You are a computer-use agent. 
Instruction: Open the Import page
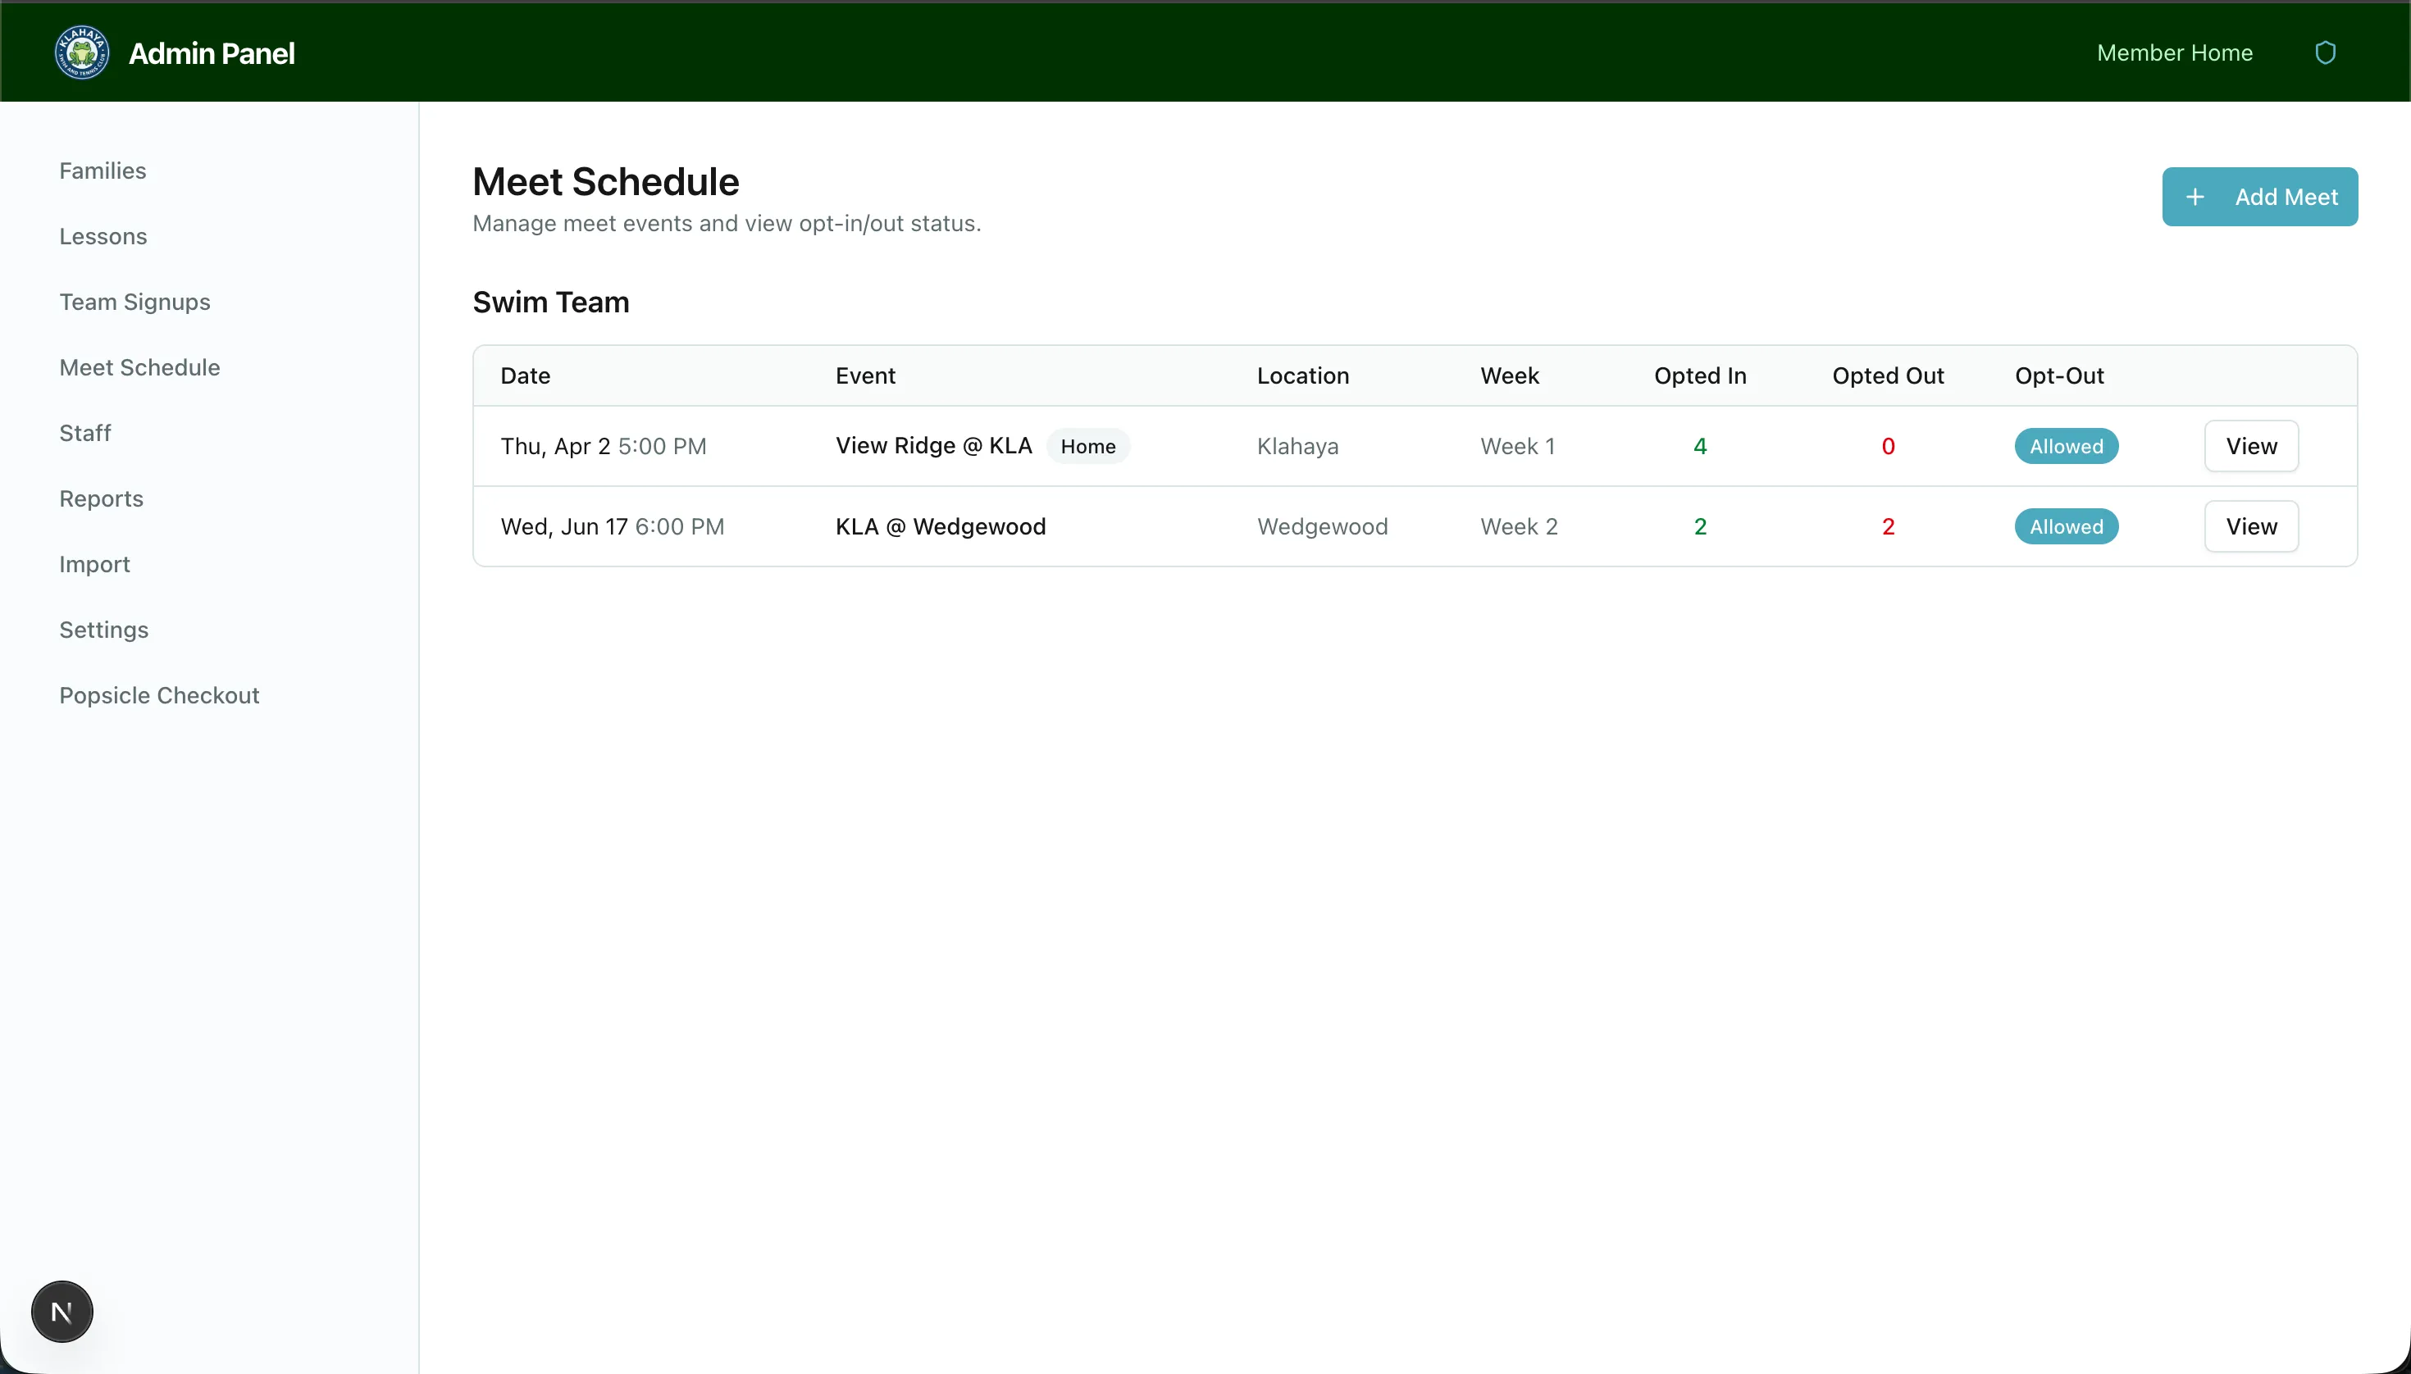click(x=94, y=564)
